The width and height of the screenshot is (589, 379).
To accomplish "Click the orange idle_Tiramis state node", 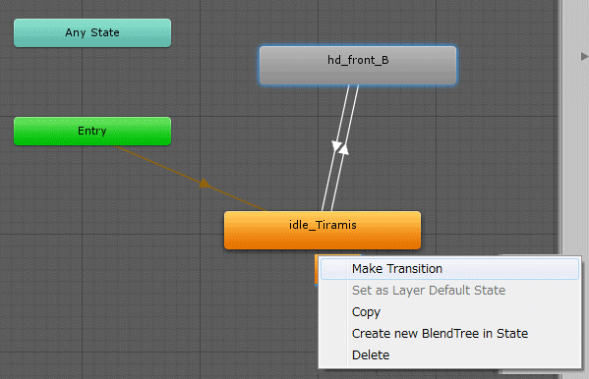I will click(323, 230).
